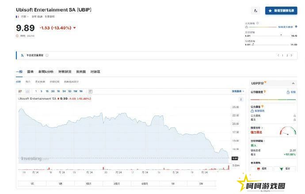The height and width of the screenshot is (194, 305).
Task: Vote bearish with the bear button
Action: pyautogui.click(x=262, y=168)
